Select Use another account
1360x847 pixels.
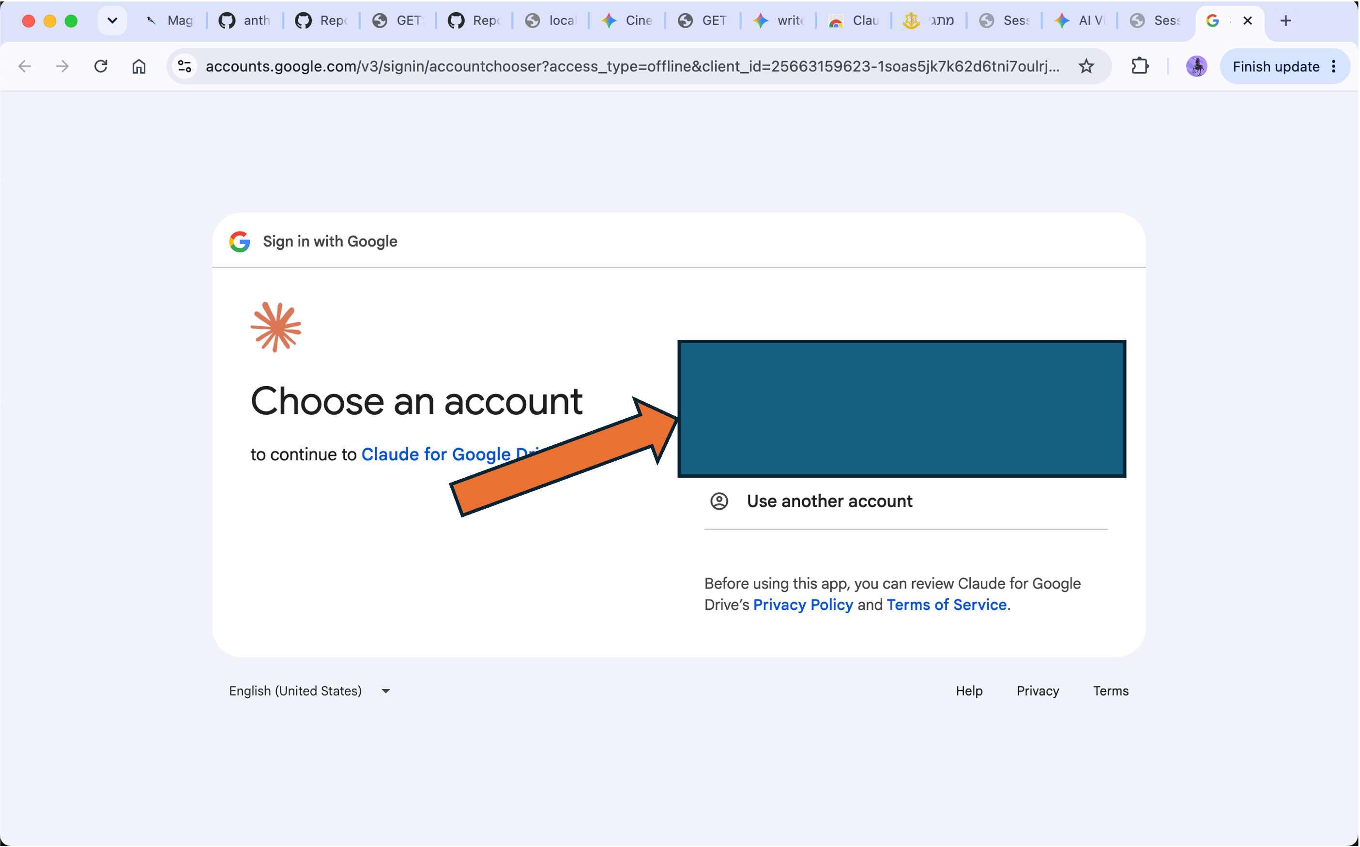905,501
